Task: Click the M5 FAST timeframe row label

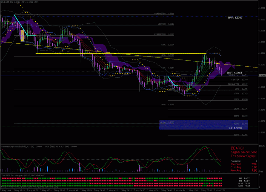Action: (x=244, y=181)
